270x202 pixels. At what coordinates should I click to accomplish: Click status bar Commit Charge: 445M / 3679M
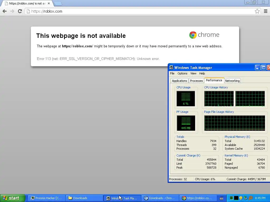246,179
